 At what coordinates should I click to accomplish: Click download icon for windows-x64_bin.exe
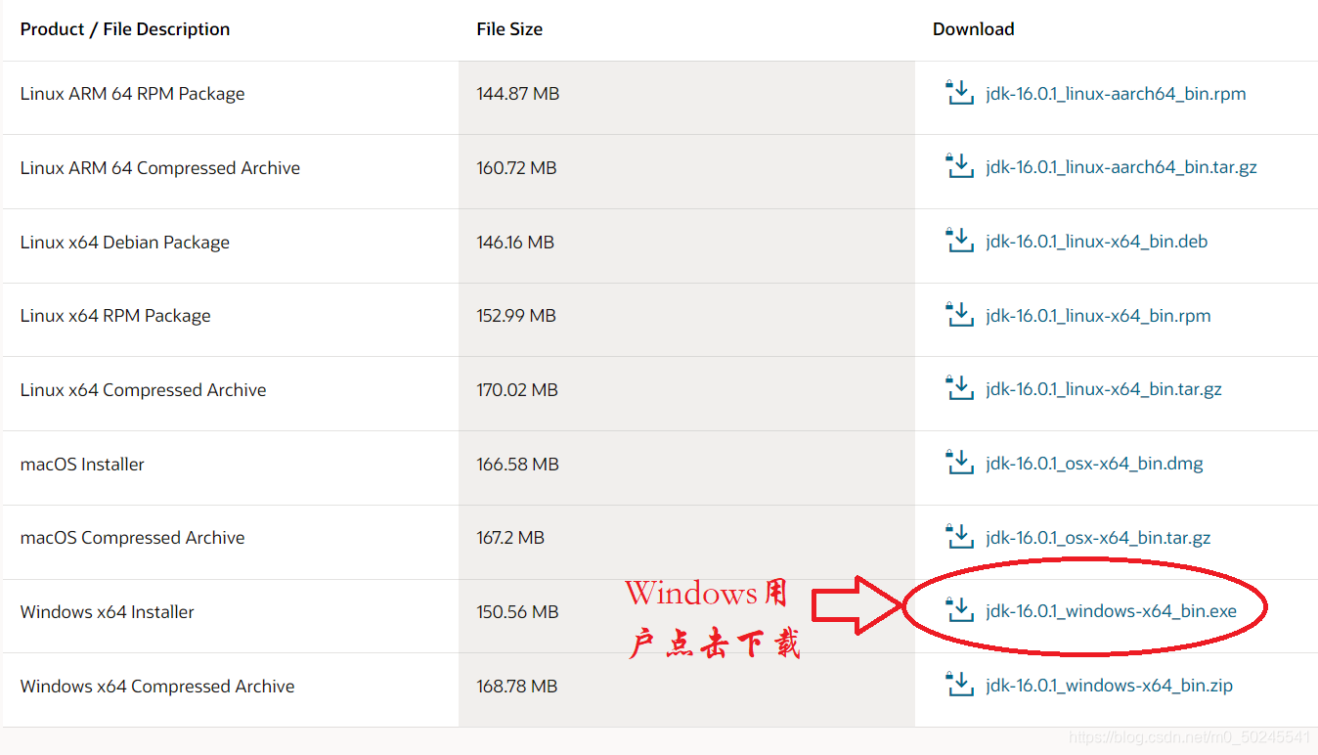(960, 611)
